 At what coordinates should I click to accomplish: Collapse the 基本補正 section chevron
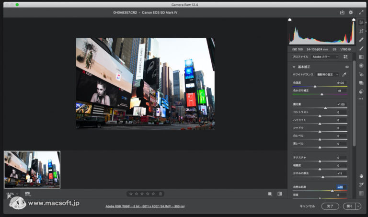tap(294, 67)
